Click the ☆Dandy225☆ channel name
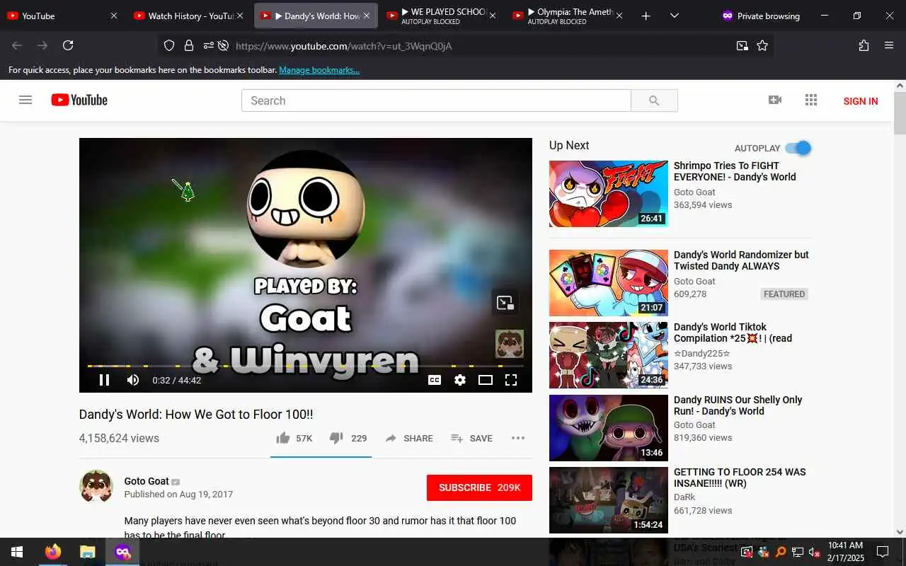The image size is (906, 566). [x=701, y=353]
